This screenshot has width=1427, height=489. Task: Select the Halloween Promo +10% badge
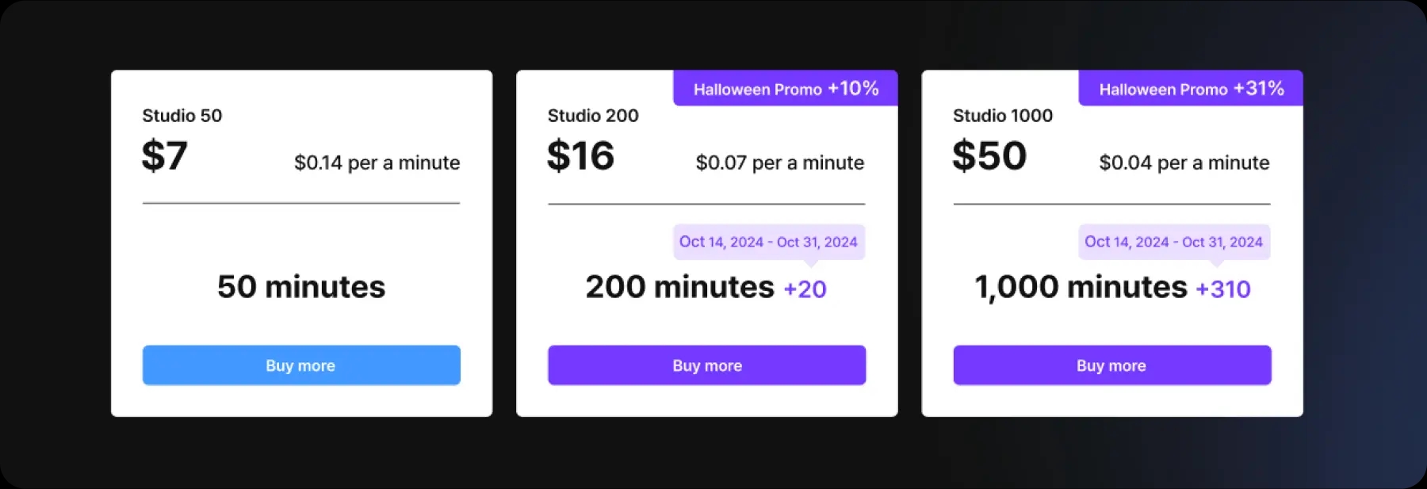coord(786,89)
